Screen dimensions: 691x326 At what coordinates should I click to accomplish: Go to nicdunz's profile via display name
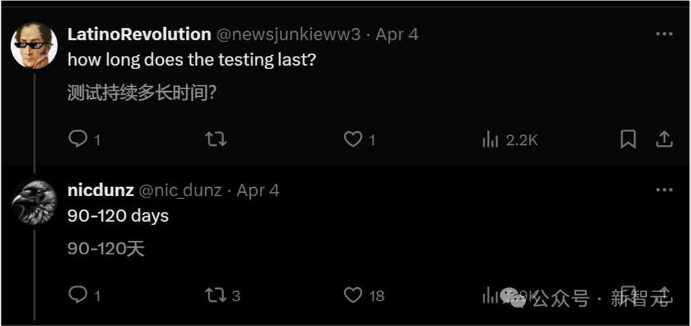(x=100, y=190)
